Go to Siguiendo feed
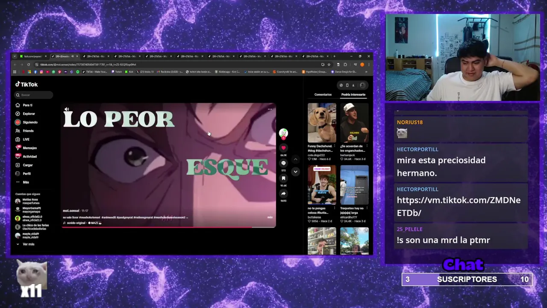The height and width of the screenshot is (308, 547). 26,122
